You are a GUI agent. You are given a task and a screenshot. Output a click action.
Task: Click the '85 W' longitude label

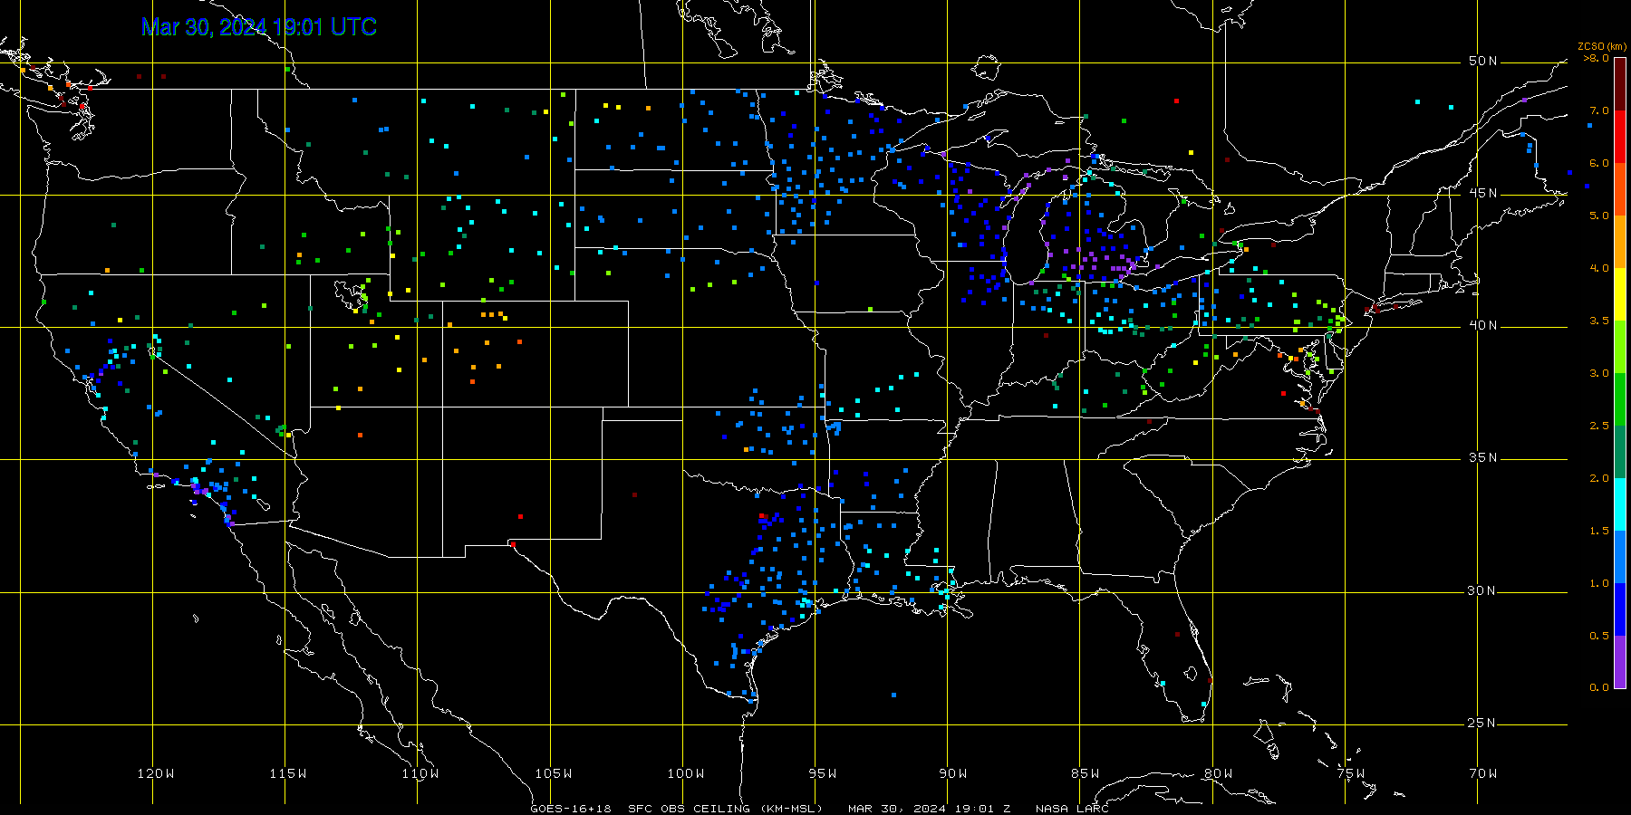(x=1086, y=773)
